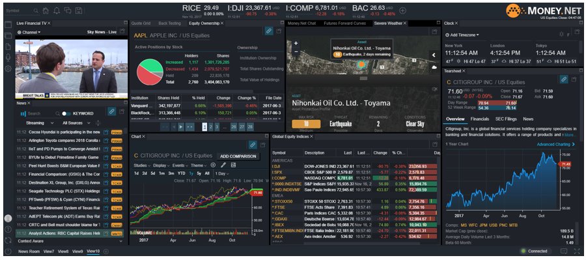Click the Live Financial TV video
Image resolution: width=586 pixels, height=260 pixels.
pyautogui.click(x=72, y=69)
